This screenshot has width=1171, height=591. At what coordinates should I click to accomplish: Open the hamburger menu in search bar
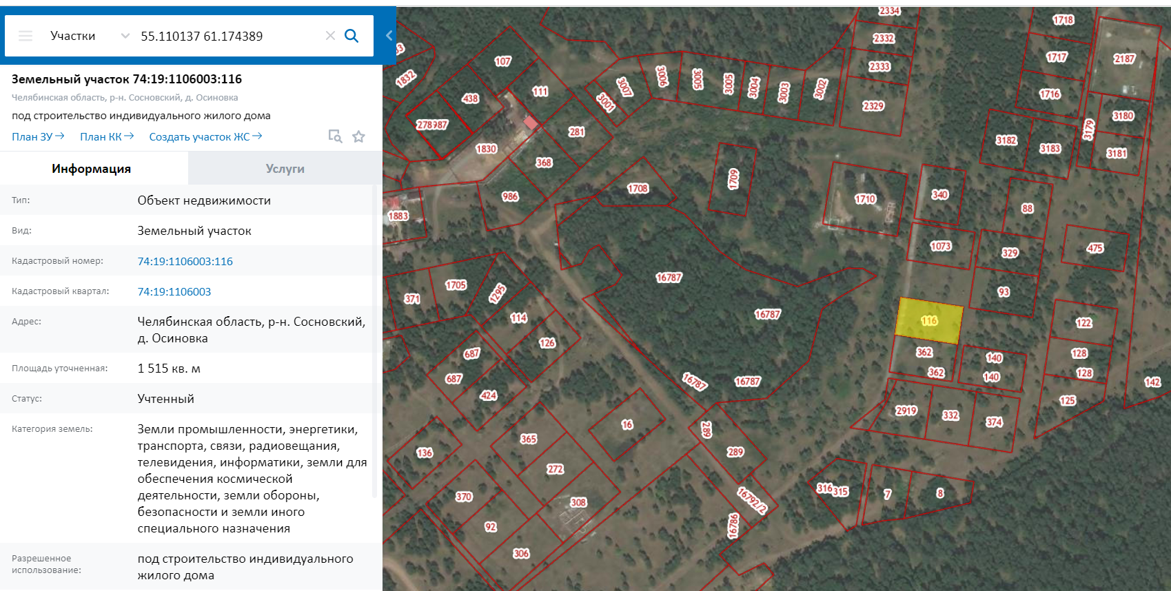(26, 36)
